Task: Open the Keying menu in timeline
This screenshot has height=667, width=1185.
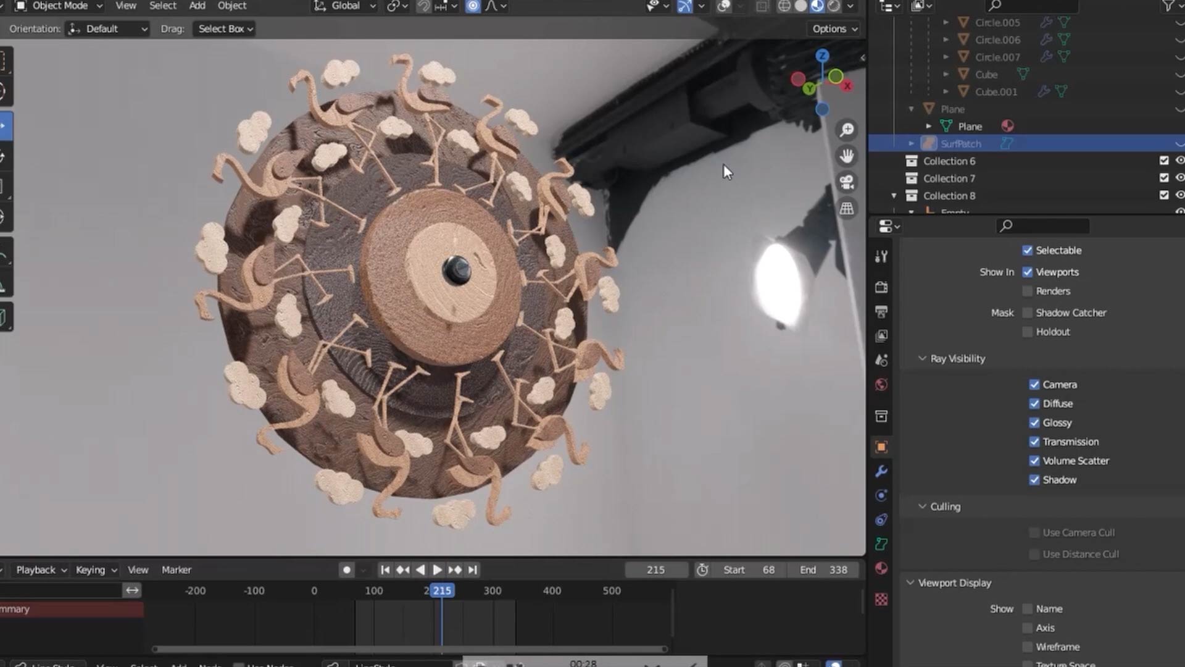Action: click(x=96, y=570)
